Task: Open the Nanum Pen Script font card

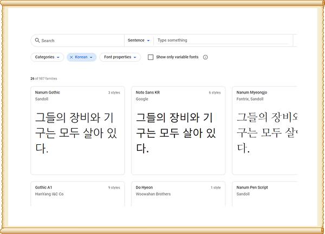Action: [265, 194]
